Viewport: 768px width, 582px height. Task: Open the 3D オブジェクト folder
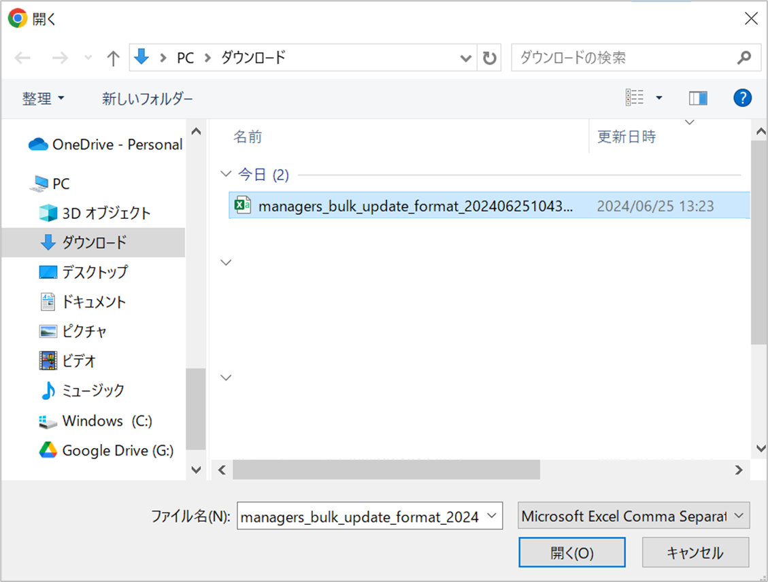pos(106,213)
